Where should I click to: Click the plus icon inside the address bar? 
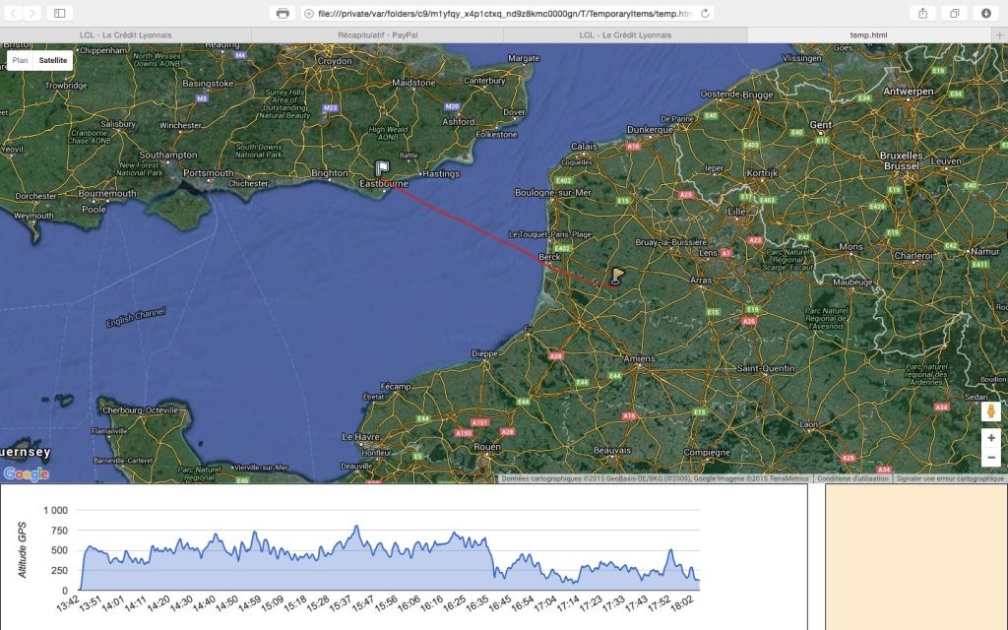point(309,14)
